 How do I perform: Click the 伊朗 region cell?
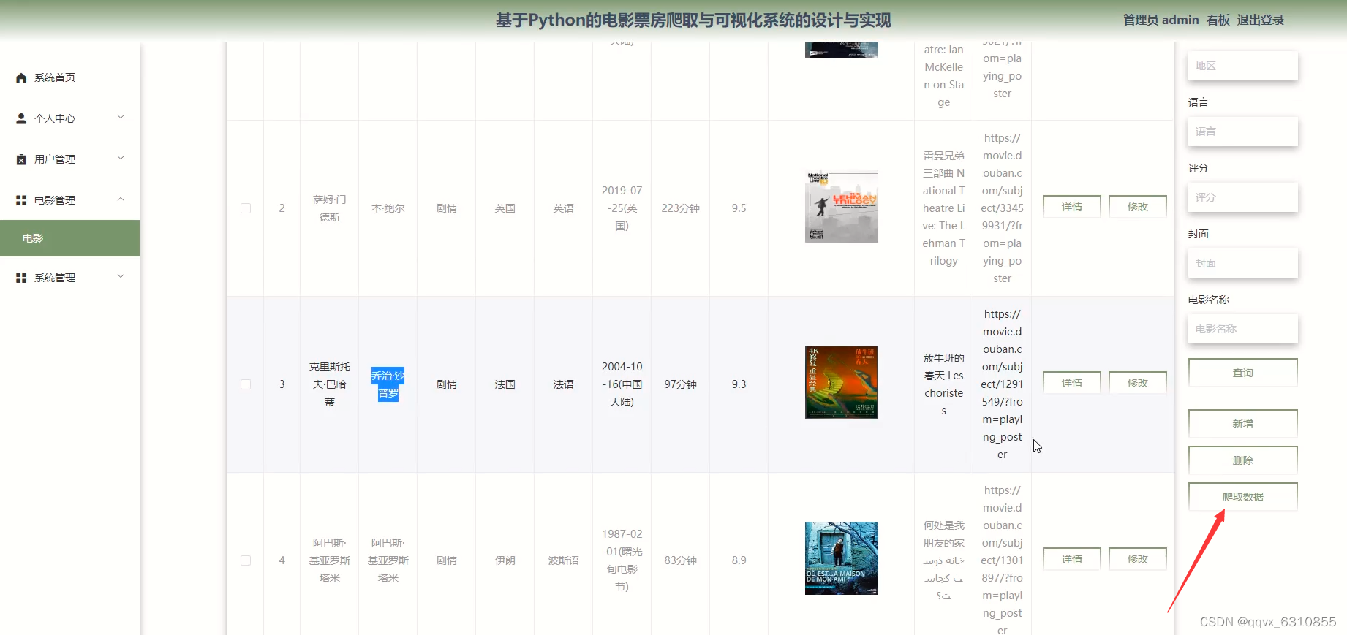click(505, 560)
